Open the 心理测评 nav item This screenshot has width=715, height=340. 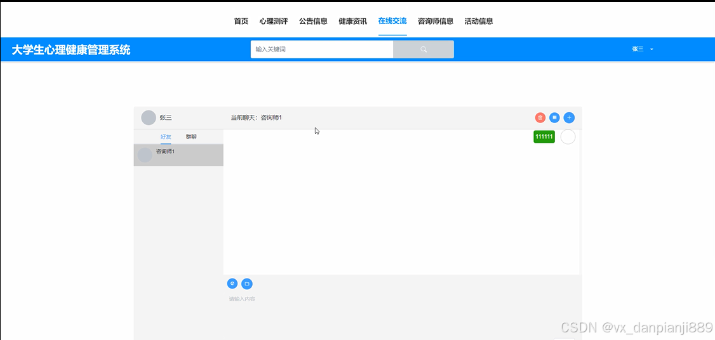[274, 21]
